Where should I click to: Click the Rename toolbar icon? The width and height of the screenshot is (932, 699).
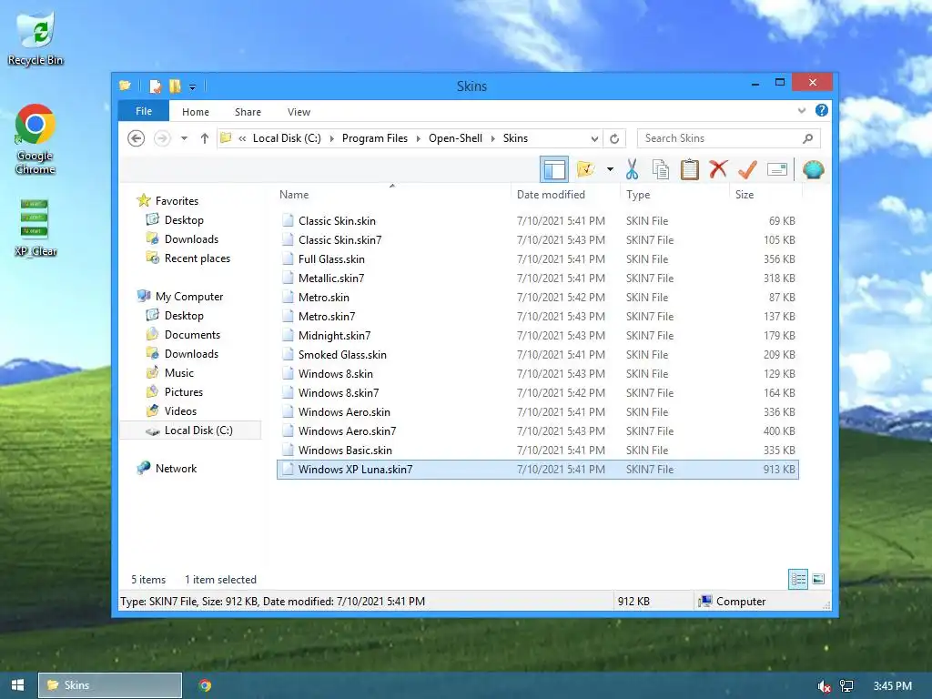coord(777,169)
